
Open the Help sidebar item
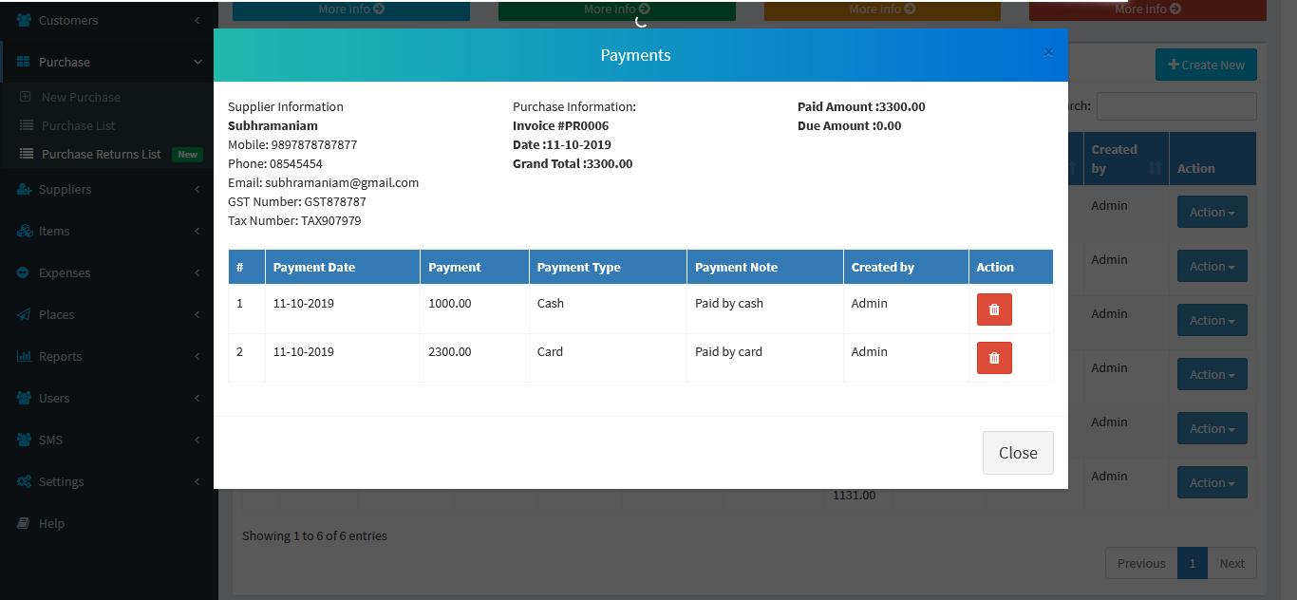click(51, 524)
